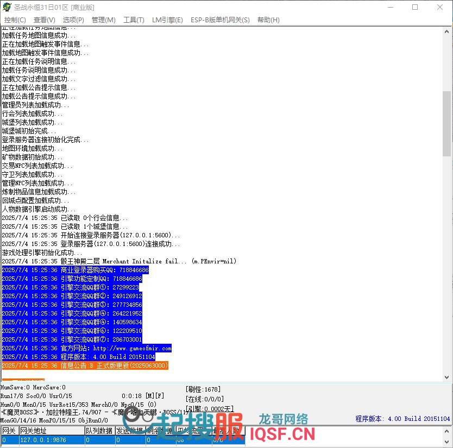453x448 pixels.
Task: Open the ESP-B版单机网关(S) menu
Action: click(x=220, y=20)
